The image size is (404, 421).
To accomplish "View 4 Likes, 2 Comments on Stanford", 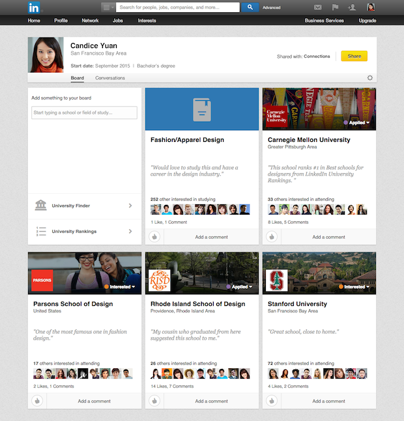I will [288, 387].
